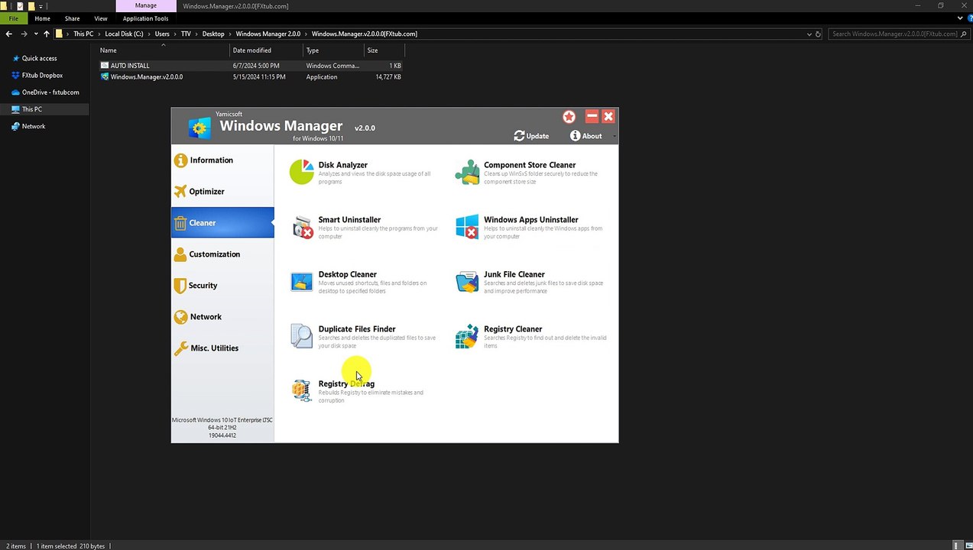The image size is (973, 550).
Task: Click Update button label
Action: [x=537, y=136]
